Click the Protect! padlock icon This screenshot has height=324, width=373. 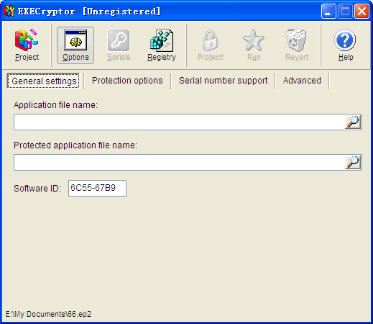[x=211, y=40]
